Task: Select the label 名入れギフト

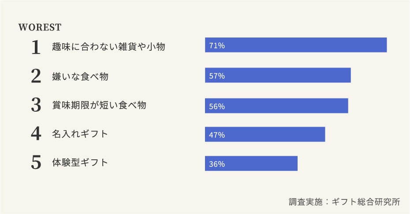Action: pyautogui.click(x=80, y=134)
